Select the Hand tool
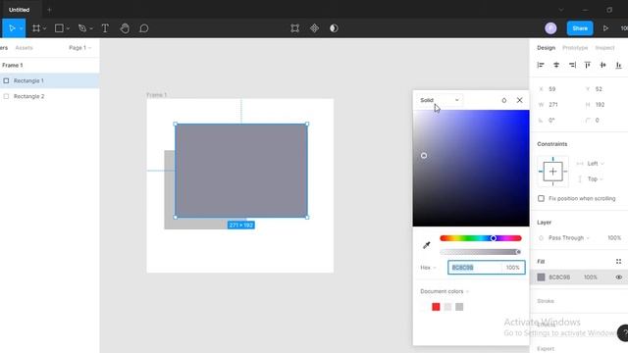Image resolution: width=628 pixels, height=353 pixels. tap(125, 28)
